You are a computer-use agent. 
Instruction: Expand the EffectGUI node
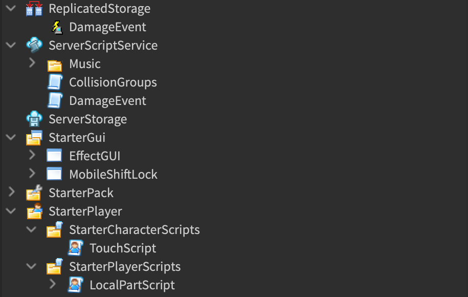32,156
